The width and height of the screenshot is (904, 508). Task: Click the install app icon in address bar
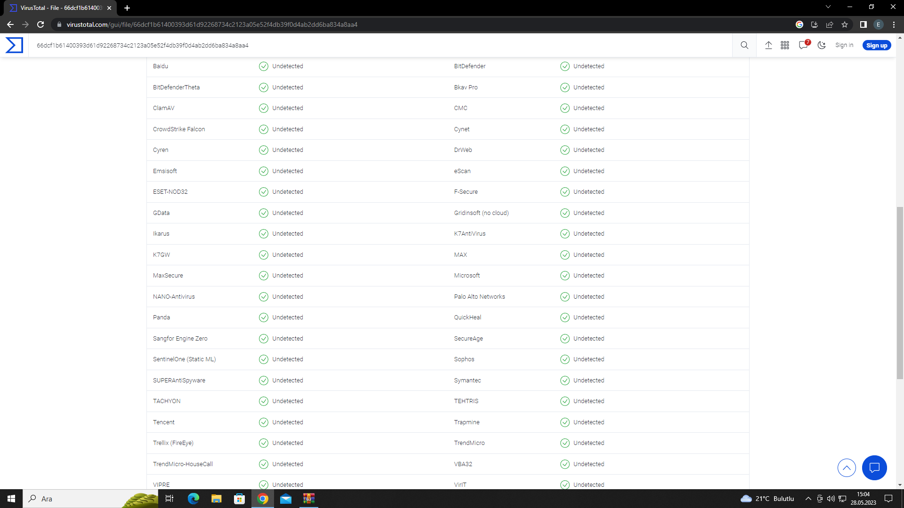tap(815, 24)
